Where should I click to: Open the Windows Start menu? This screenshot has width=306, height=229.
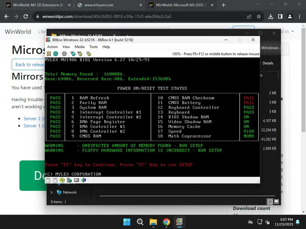[127, 222]
